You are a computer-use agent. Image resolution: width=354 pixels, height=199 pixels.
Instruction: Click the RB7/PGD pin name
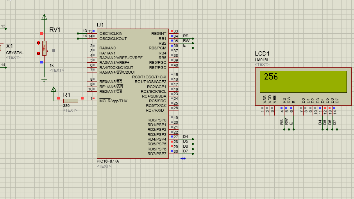157,67
